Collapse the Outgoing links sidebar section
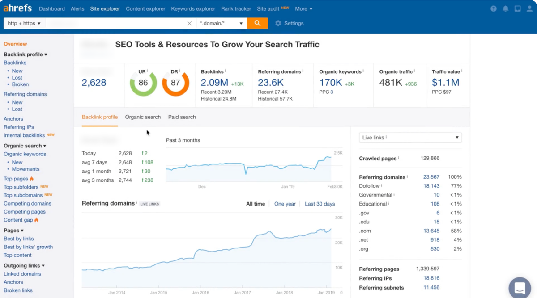The width and height of the screenshot is (537, 298). pos(24,265)
